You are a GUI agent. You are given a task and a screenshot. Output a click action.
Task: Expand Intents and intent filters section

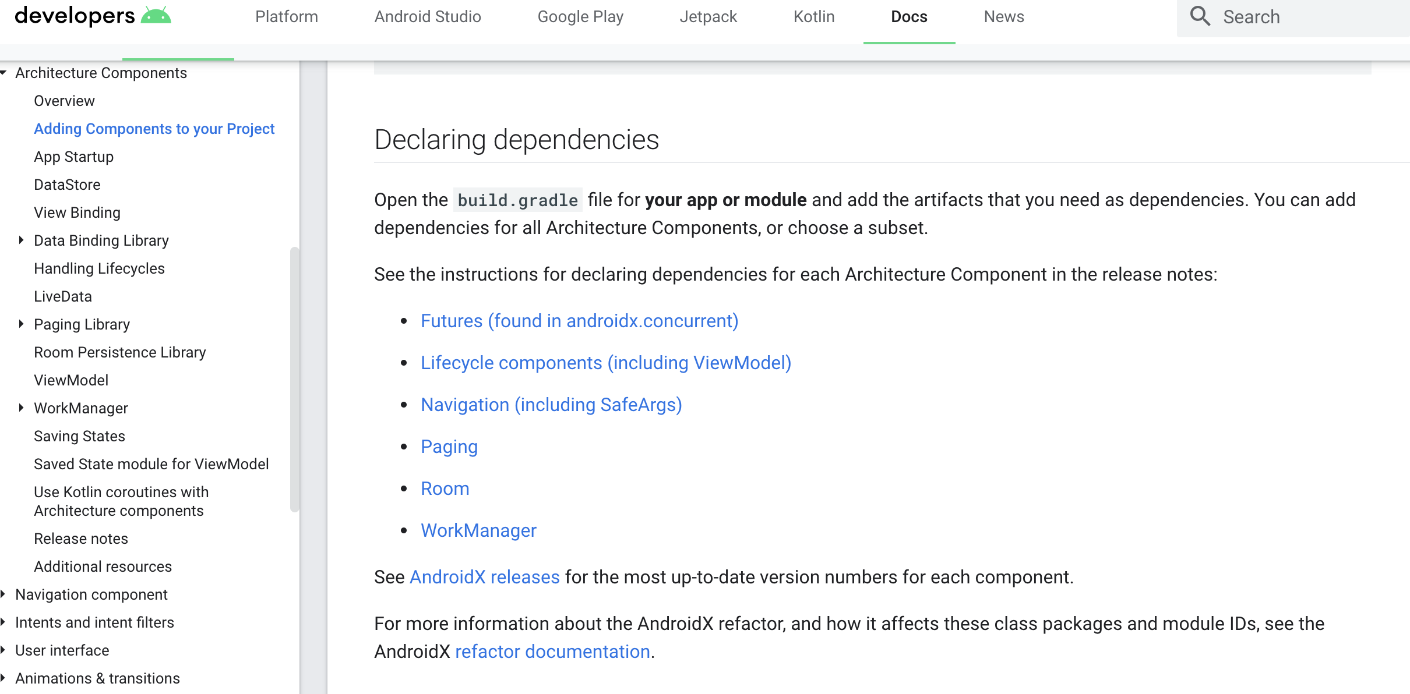3,622
